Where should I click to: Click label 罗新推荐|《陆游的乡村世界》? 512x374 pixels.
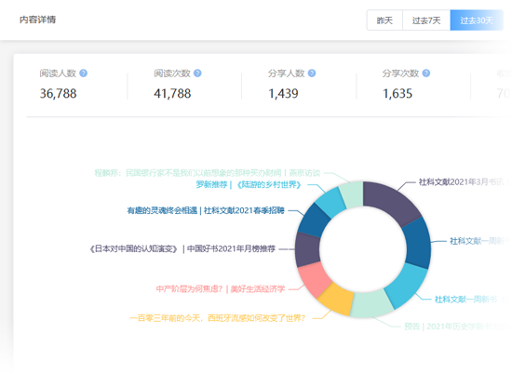click(249, 185)
